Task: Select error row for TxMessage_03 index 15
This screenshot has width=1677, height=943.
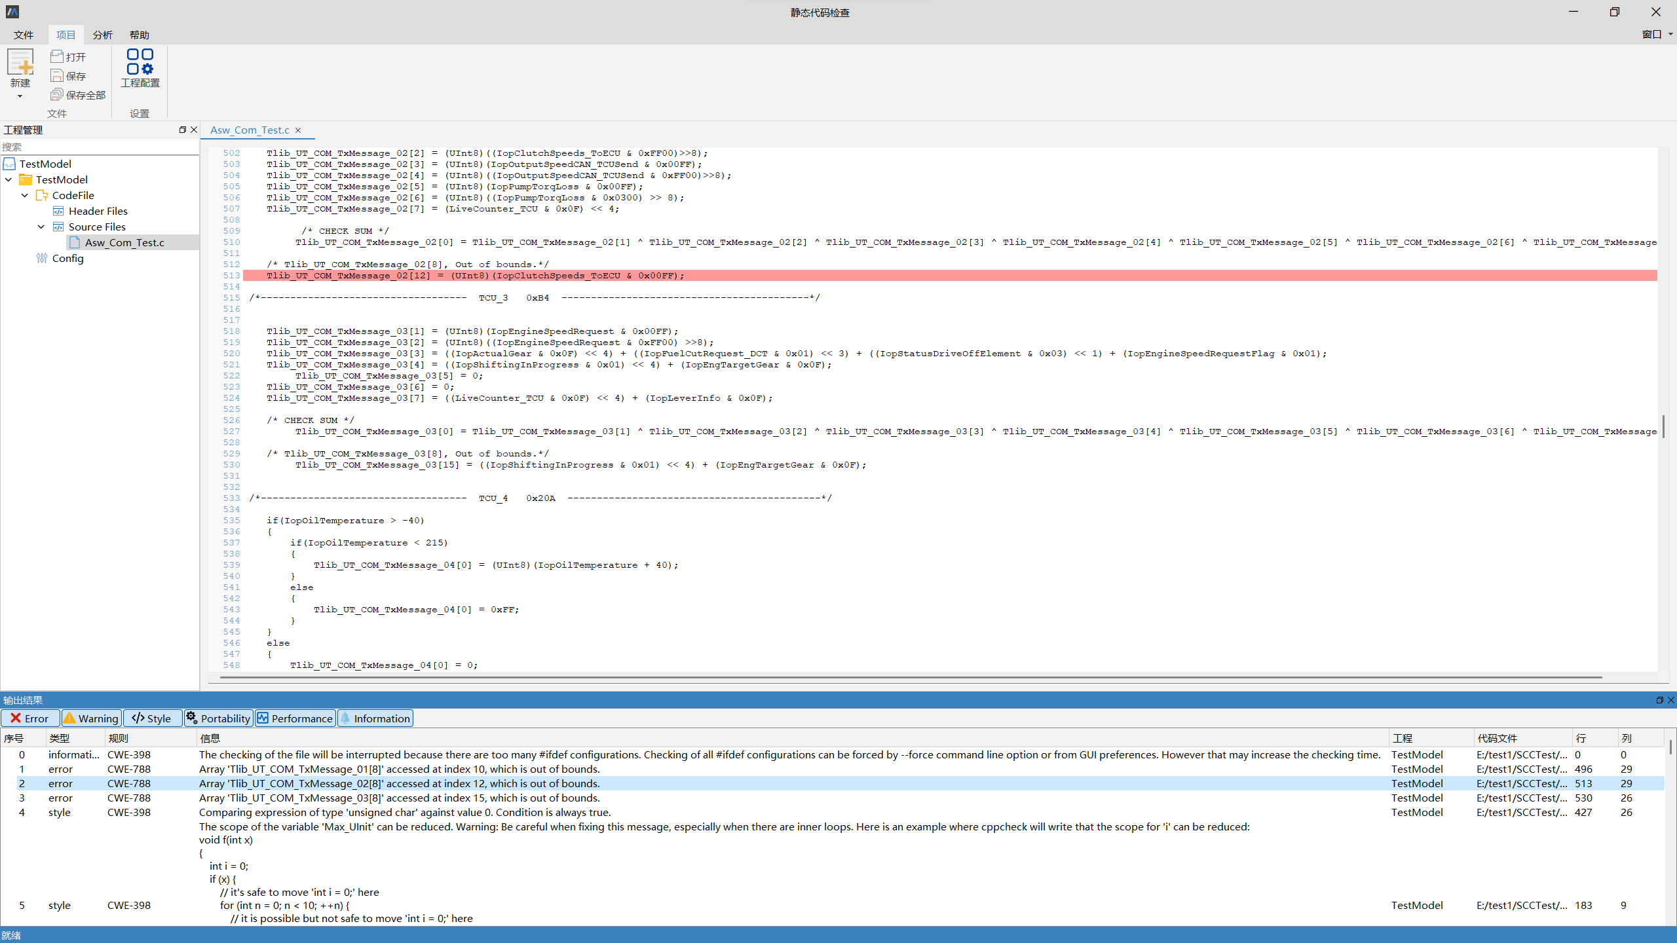Action: [x=400, y=798]
